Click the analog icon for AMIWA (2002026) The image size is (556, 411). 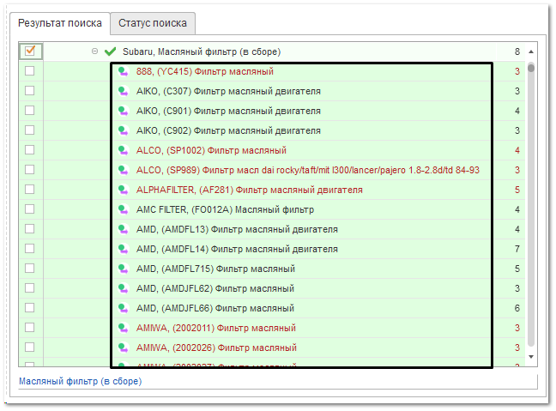[x=123, y=348]
